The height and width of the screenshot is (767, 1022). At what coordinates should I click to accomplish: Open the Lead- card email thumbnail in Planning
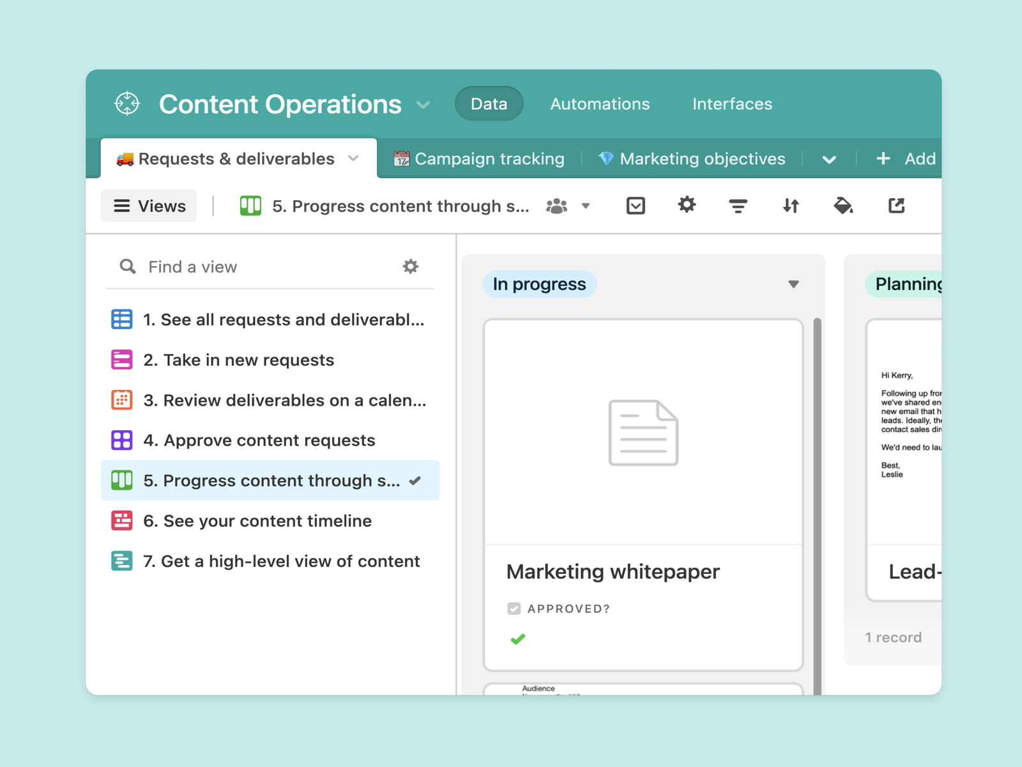point(904,433)
